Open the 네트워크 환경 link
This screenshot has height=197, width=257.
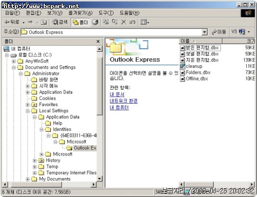pyautogui.click(x=123, y=101)
